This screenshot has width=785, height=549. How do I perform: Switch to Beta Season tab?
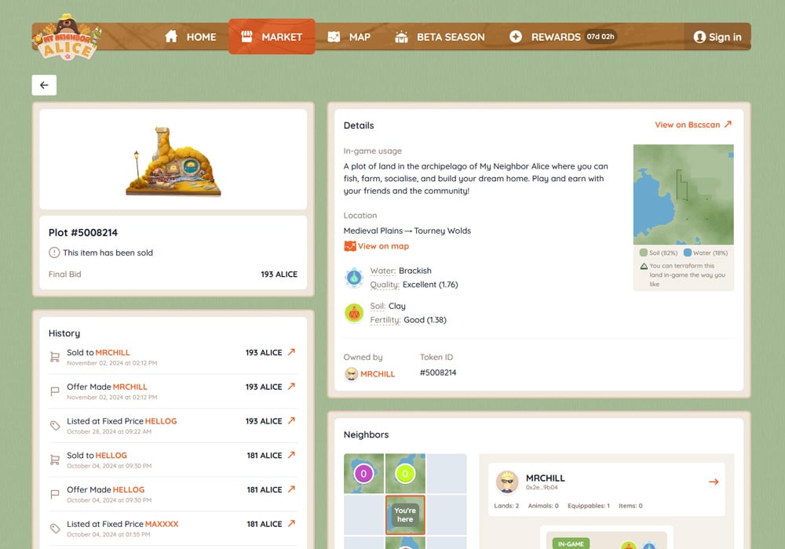pos(440,37)
